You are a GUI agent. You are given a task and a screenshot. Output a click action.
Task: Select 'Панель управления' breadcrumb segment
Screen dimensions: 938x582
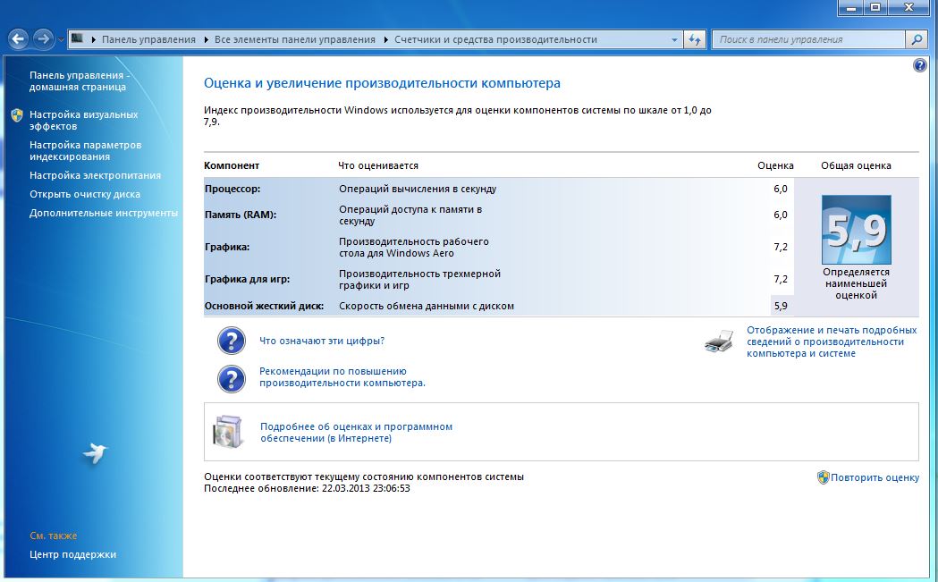click(x=148, y=39)
